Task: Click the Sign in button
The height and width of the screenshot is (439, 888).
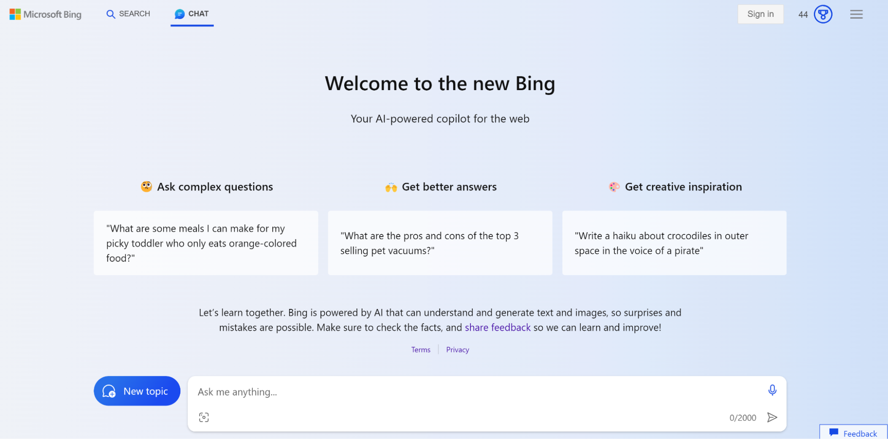Action: pos(760,14)
